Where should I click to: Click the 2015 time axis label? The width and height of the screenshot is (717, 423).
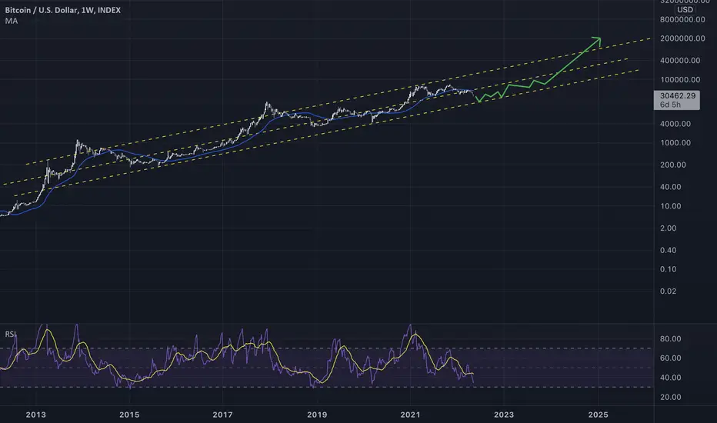(129, 415)
